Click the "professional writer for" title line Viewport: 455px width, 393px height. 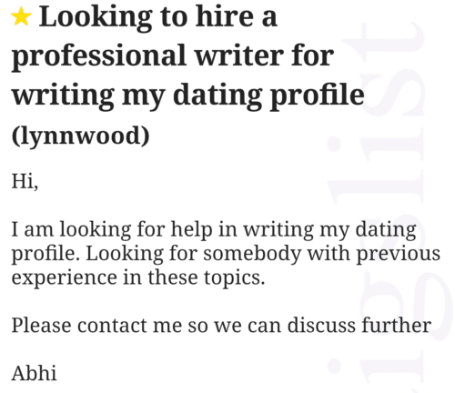click(173, 56)
